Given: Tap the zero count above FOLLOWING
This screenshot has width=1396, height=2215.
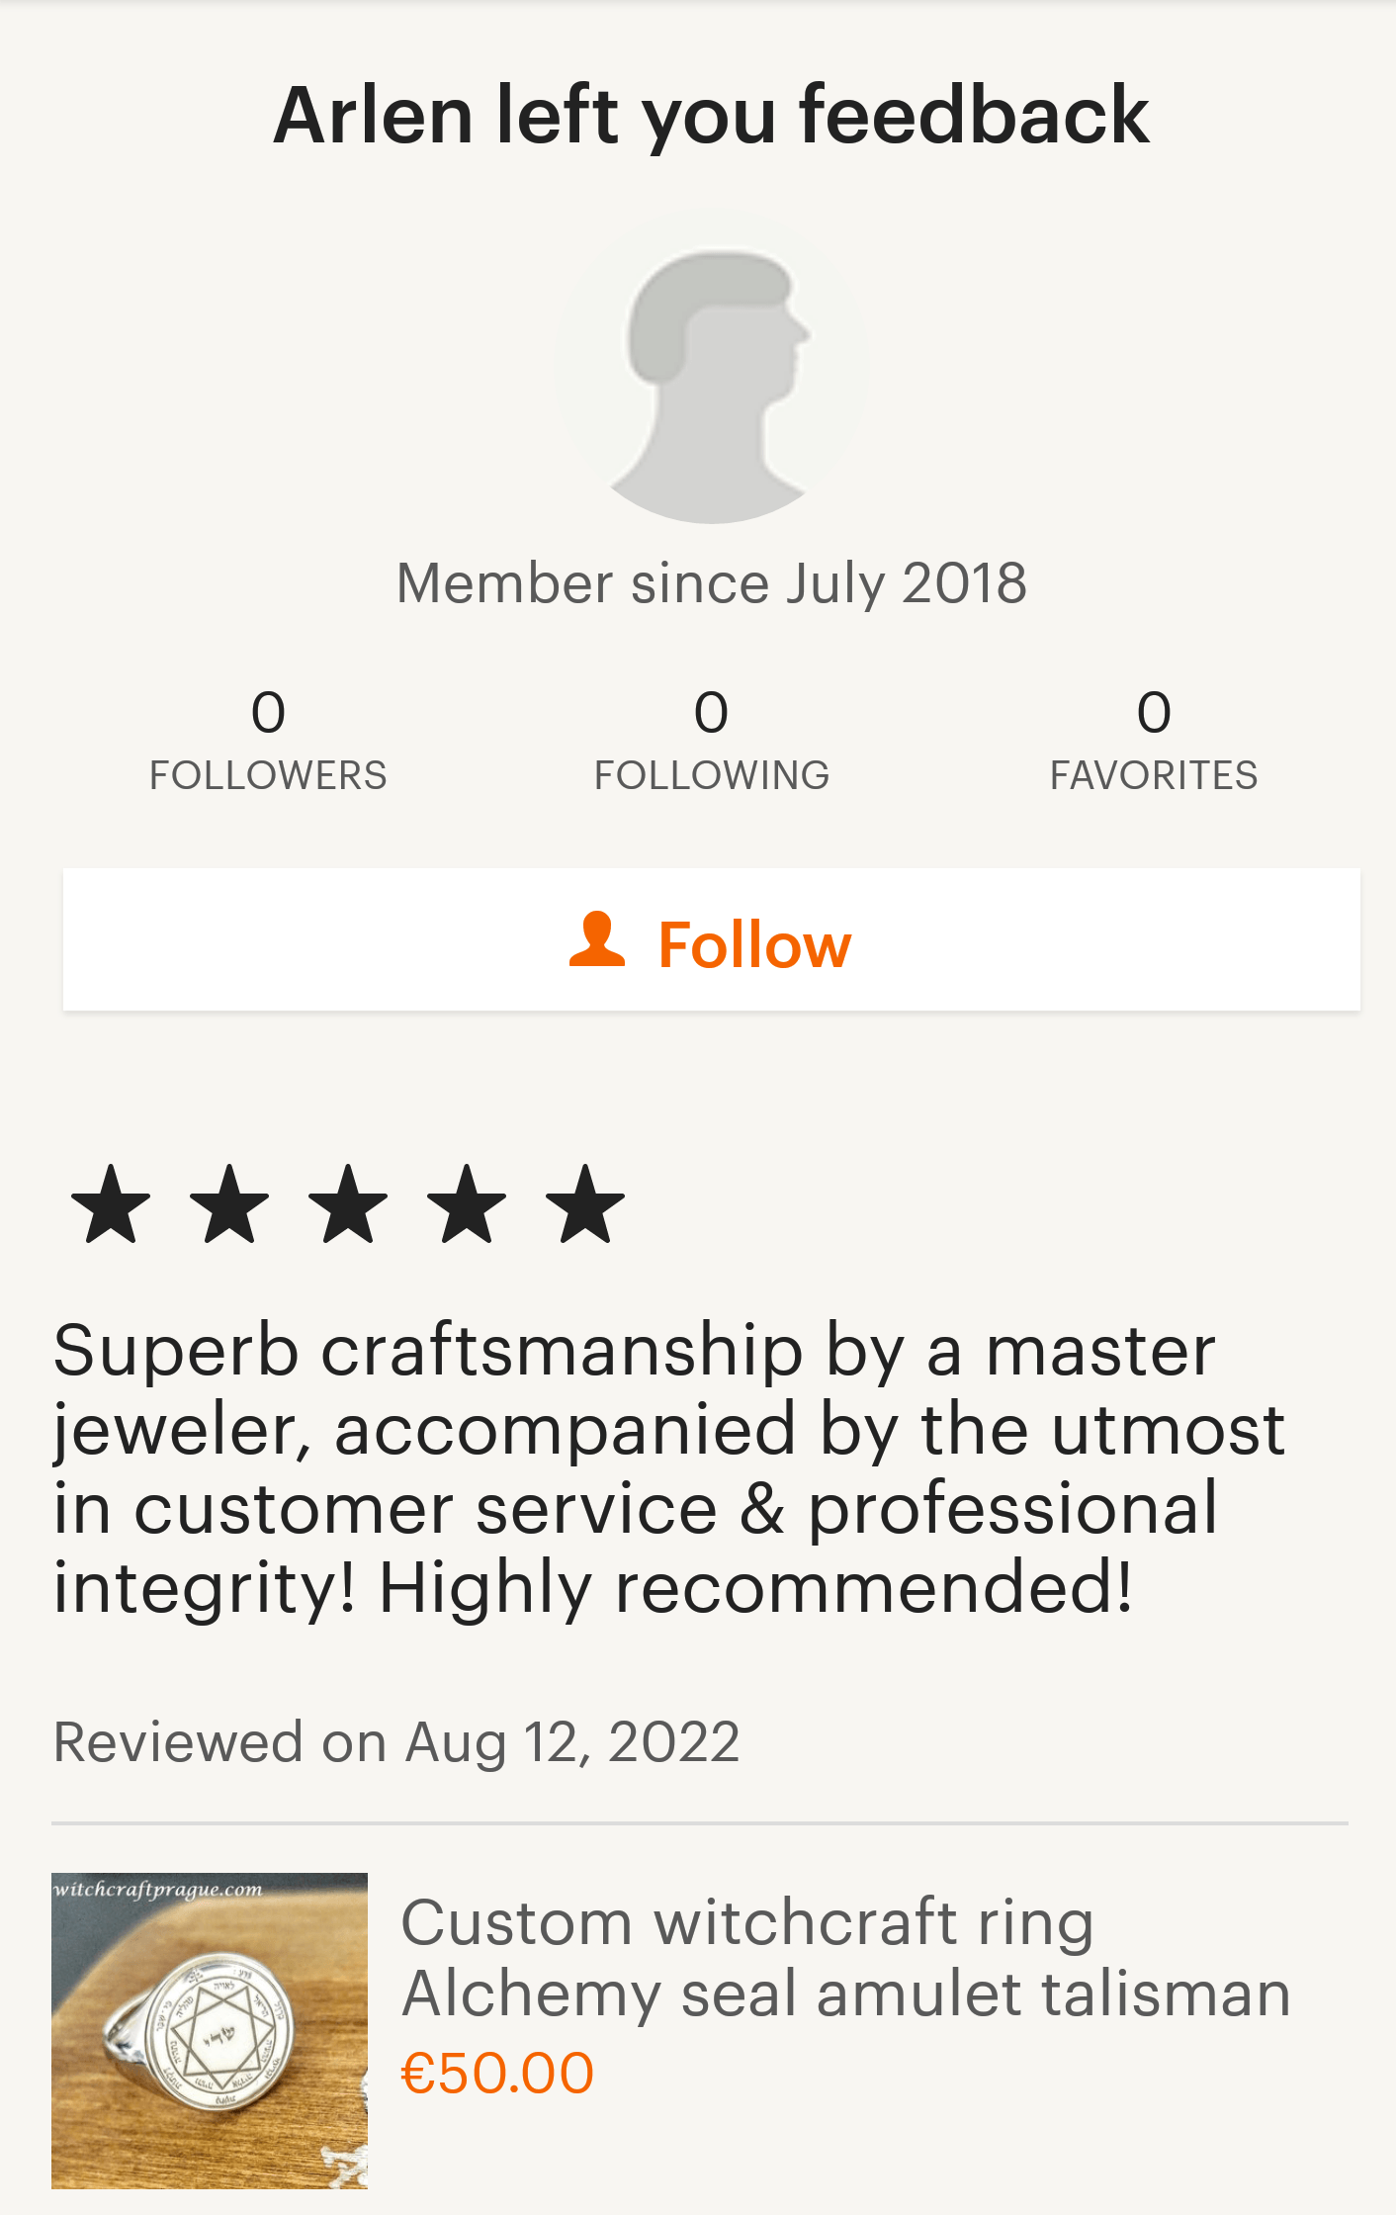Looking at the screenshot, I should [x=712, y=712].
